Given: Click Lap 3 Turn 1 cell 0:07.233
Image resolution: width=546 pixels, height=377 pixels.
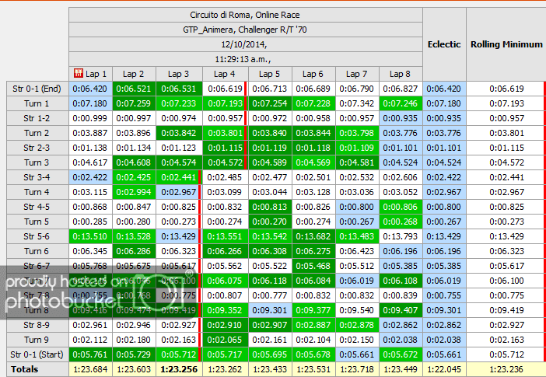Looking at the screenshot, I should pyautogui.click(x=179, y=103).
